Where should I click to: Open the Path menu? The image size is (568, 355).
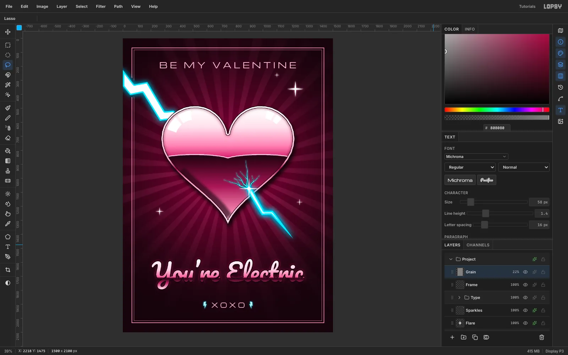(x=118, y=6)
